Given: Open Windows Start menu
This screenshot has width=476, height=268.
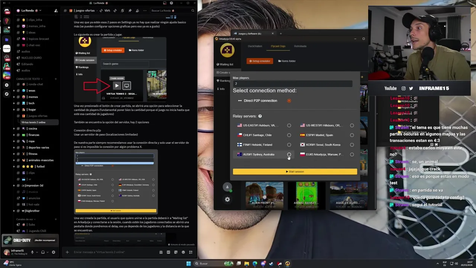Looking at the screenshot, I should coord(189,264).
